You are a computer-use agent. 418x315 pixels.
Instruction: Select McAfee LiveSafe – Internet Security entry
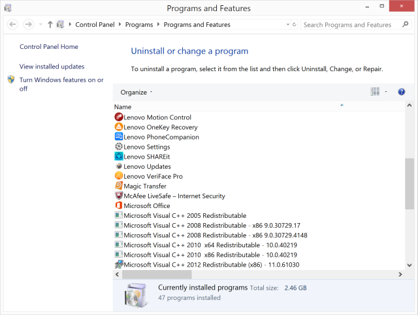click(174, 196)
